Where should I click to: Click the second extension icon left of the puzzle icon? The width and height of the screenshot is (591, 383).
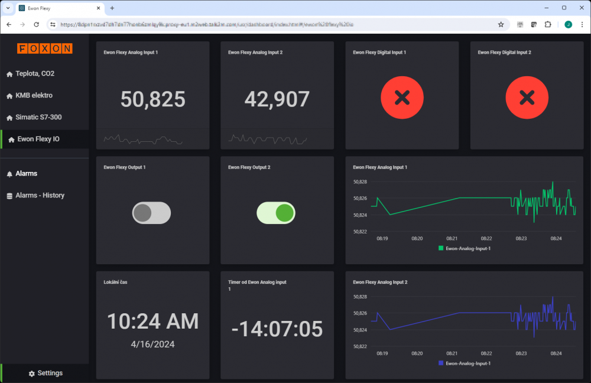[x=520, y=24]
